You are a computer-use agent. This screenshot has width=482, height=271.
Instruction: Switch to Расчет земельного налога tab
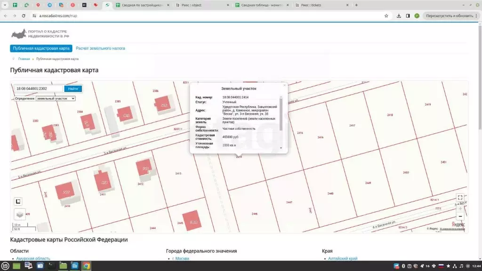[x=100, y=48]
